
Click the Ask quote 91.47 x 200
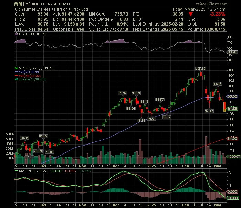click(x=73, y=14)
